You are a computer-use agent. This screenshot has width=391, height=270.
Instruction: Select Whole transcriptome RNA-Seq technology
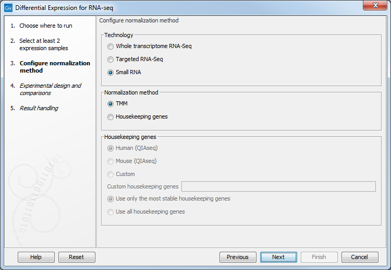(x=111, y=46)
